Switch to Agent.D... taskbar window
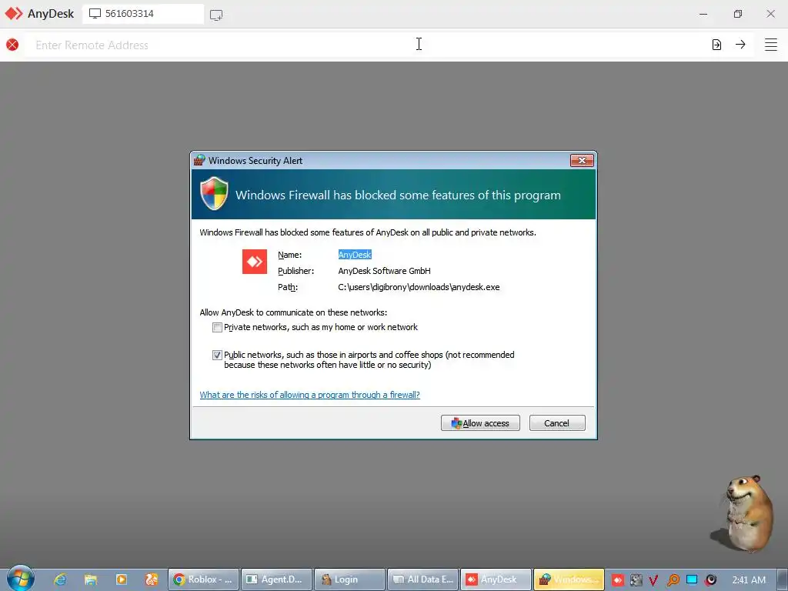Screen dimensions: 788x591 pos(277,579)
